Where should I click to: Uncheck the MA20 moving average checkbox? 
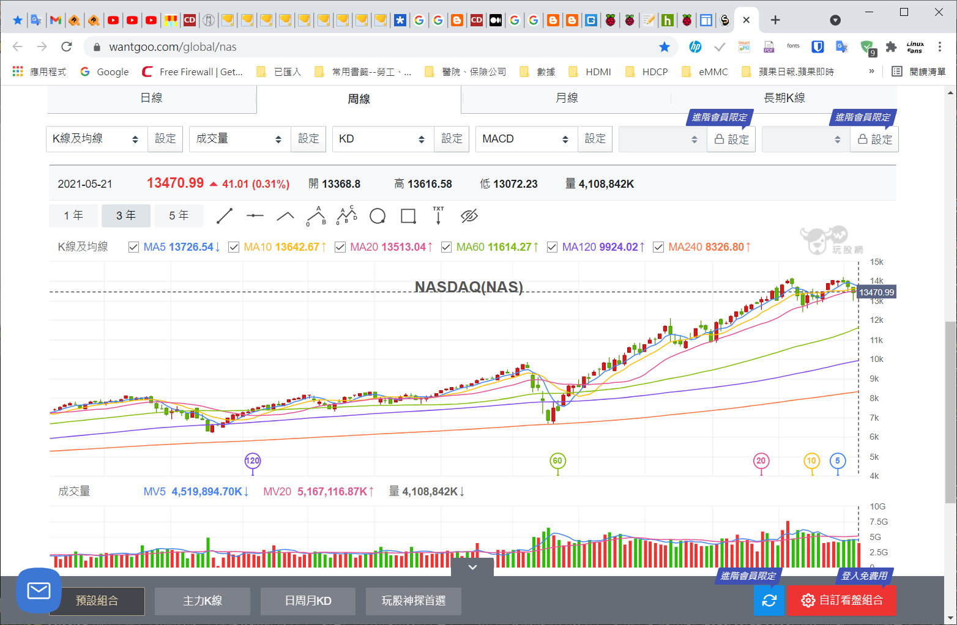tap(340, 247)
